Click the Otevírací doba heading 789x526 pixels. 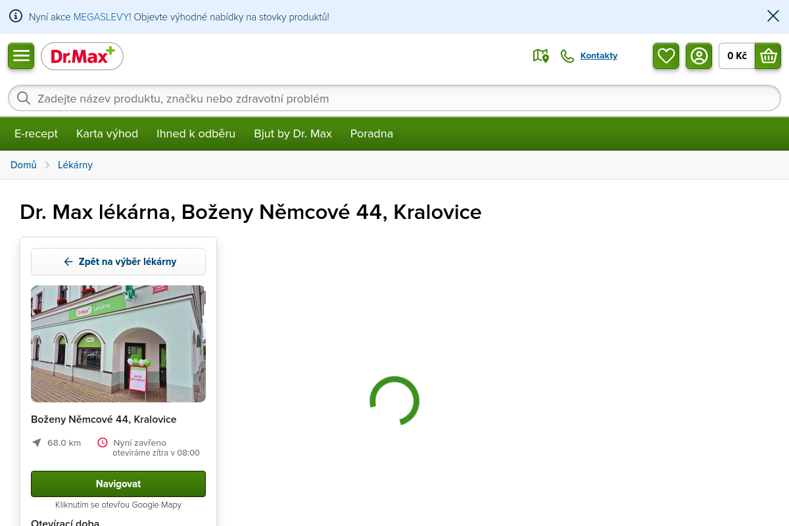(65, 523)
